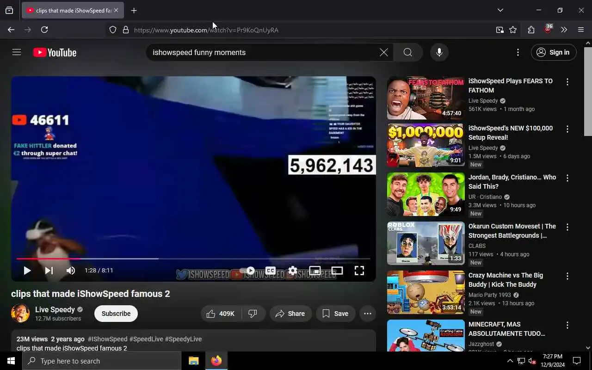Open player settings gear
This screenshot has width=592, height=370.
point(293,271)
